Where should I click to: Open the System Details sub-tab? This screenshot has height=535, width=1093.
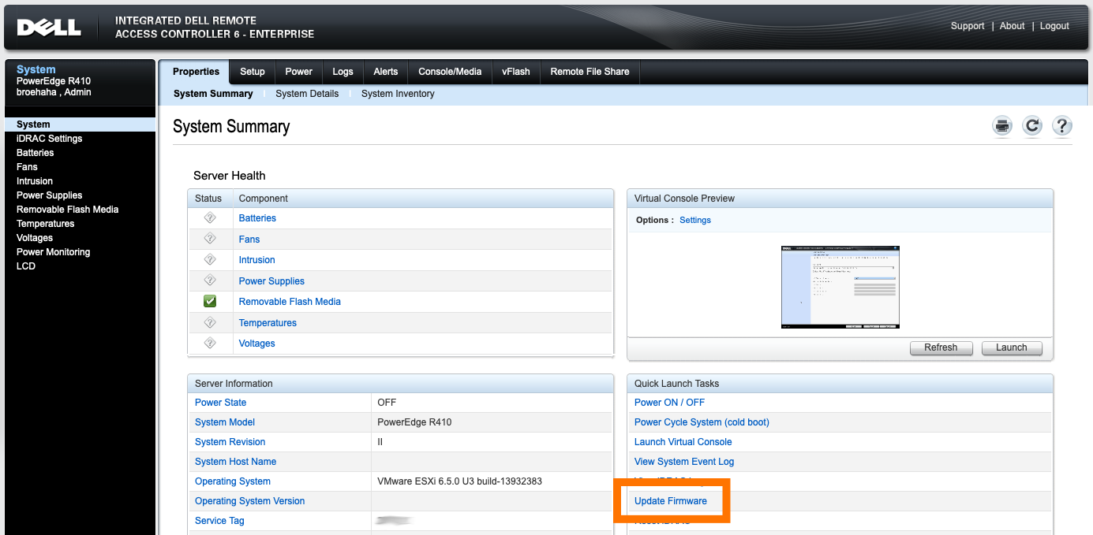click(307, 94)
